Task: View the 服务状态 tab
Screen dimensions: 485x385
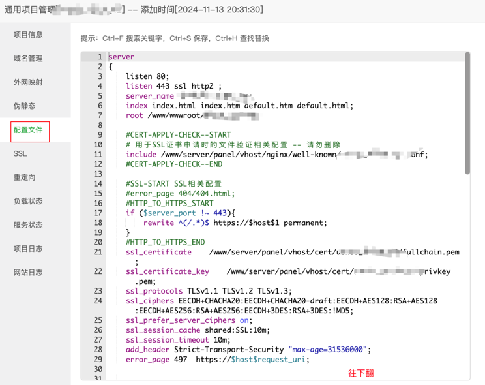Action: click(28, 225)
